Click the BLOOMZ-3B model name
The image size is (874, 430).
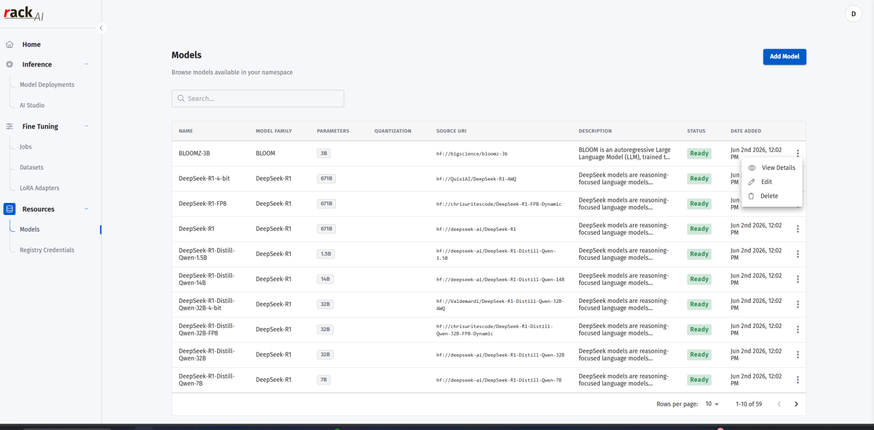(x=194, y=154)
